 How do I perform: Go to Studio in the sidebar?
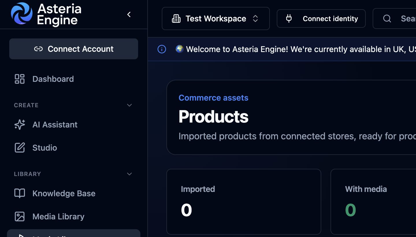tap(74, 148)
